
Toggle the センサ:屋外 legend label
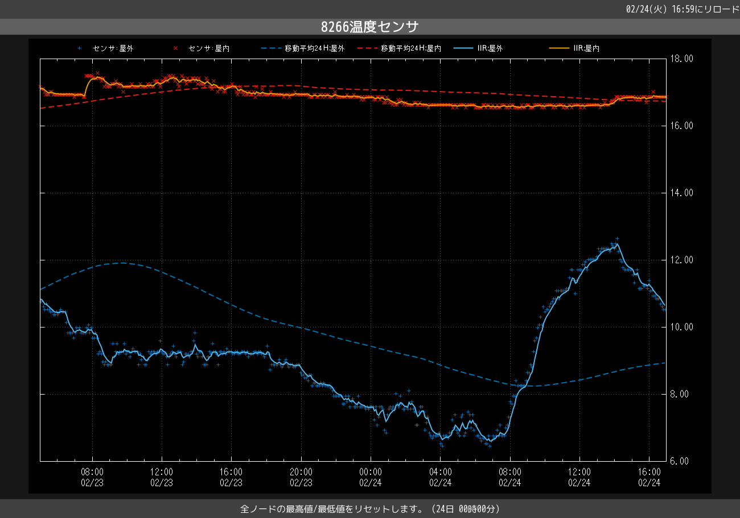[113, 49]
